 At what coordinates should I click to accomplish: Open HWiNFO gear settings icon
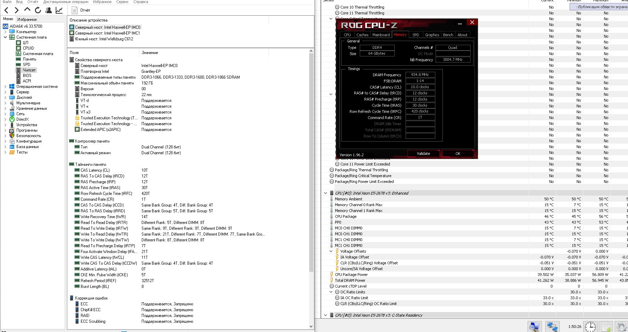622,327
